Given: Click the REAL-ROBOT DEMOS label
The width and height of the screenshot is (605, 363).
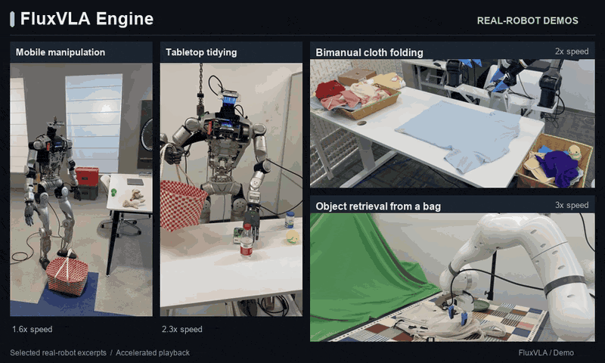Looking at the screenshot, I should pos(527,21).
